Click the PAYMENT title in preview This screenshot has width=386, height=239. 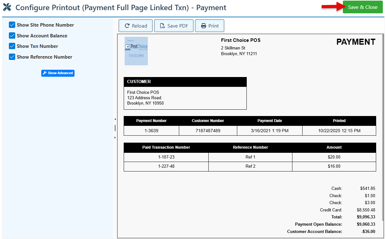[356, 42]
